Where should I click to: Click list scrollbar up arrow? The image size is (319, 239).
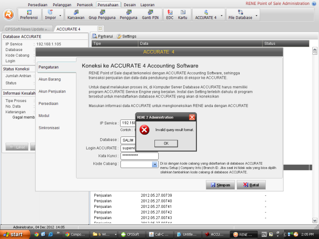pos(315,50)
